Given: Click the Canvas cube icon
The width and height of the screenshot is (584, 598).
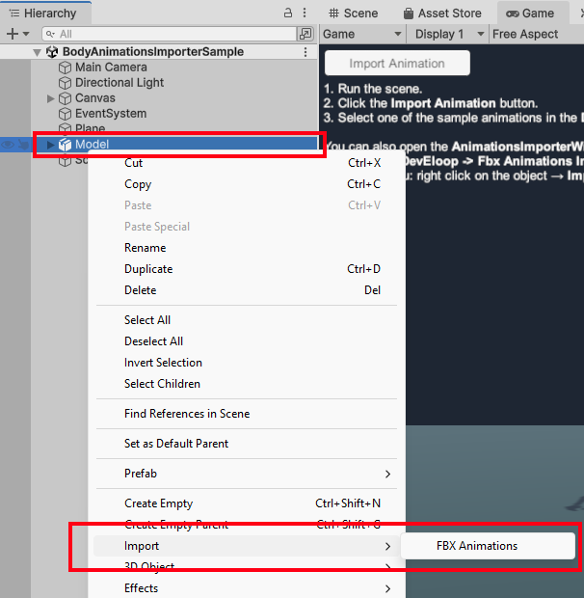Looking at the screenshot, I should click(65, 98).
